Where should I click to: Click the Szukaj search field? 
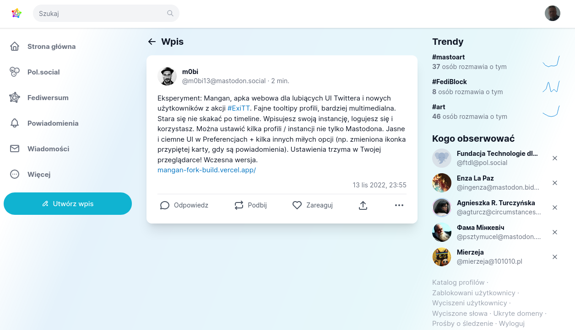click(x=101, y=14)
